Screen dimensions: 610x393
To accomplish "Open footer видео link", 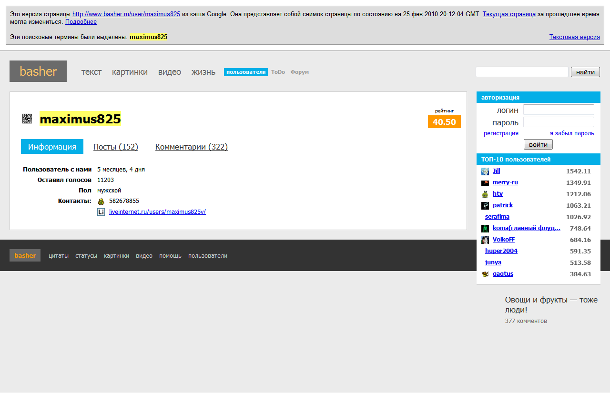I will 144,256.
